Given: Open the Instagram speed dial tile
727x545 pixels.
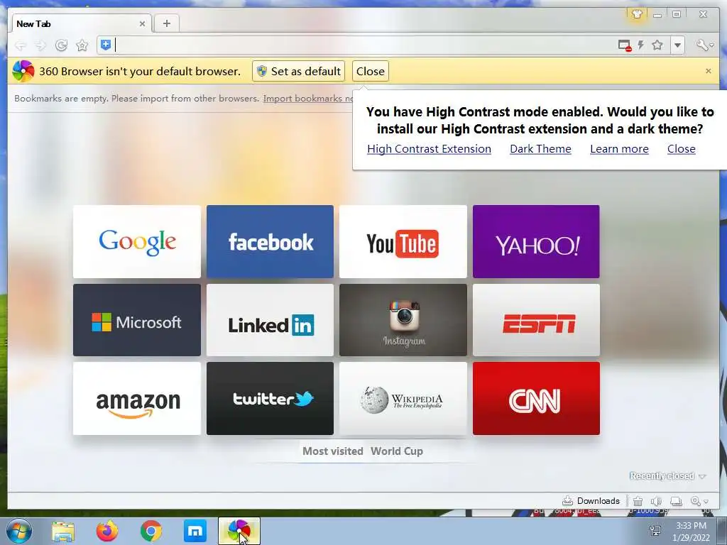Looking at the screenshot, I should 403,320.
